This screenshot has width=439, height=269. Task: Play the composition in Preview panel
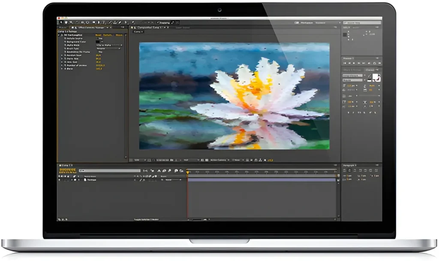point(354,63)
